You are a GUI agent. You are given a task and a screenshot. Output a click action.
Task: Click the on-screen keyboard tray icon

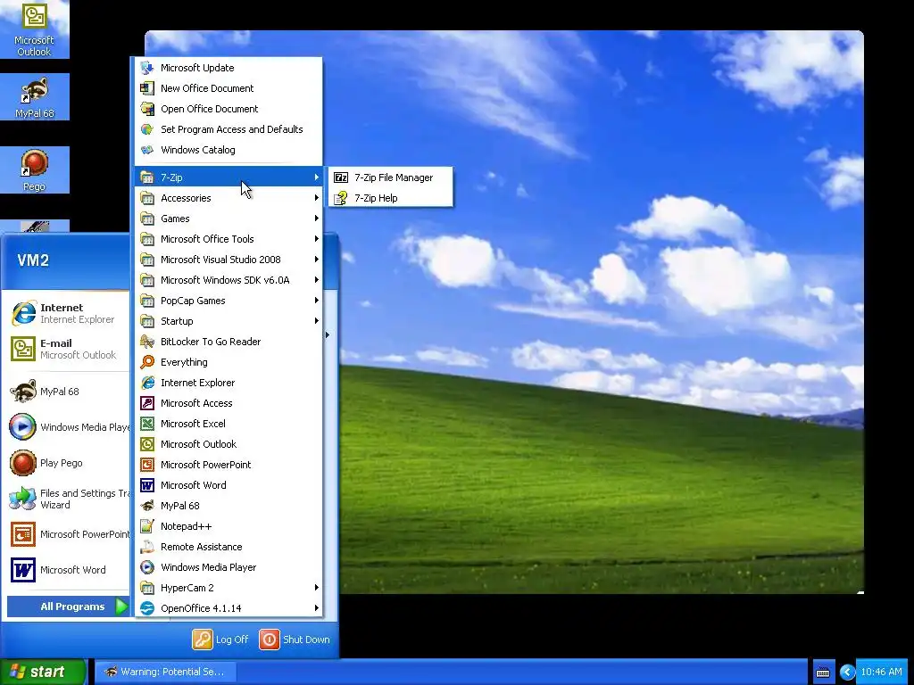(822, 673)
